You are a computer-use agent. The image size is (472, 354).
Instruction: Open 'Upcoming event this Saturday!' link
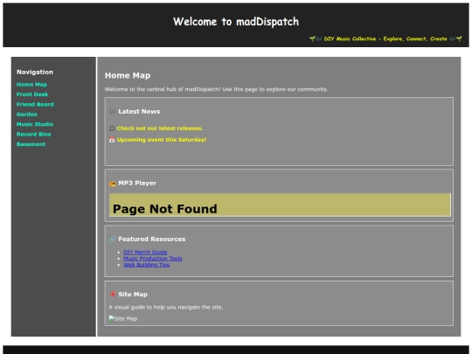pos(162,140)
